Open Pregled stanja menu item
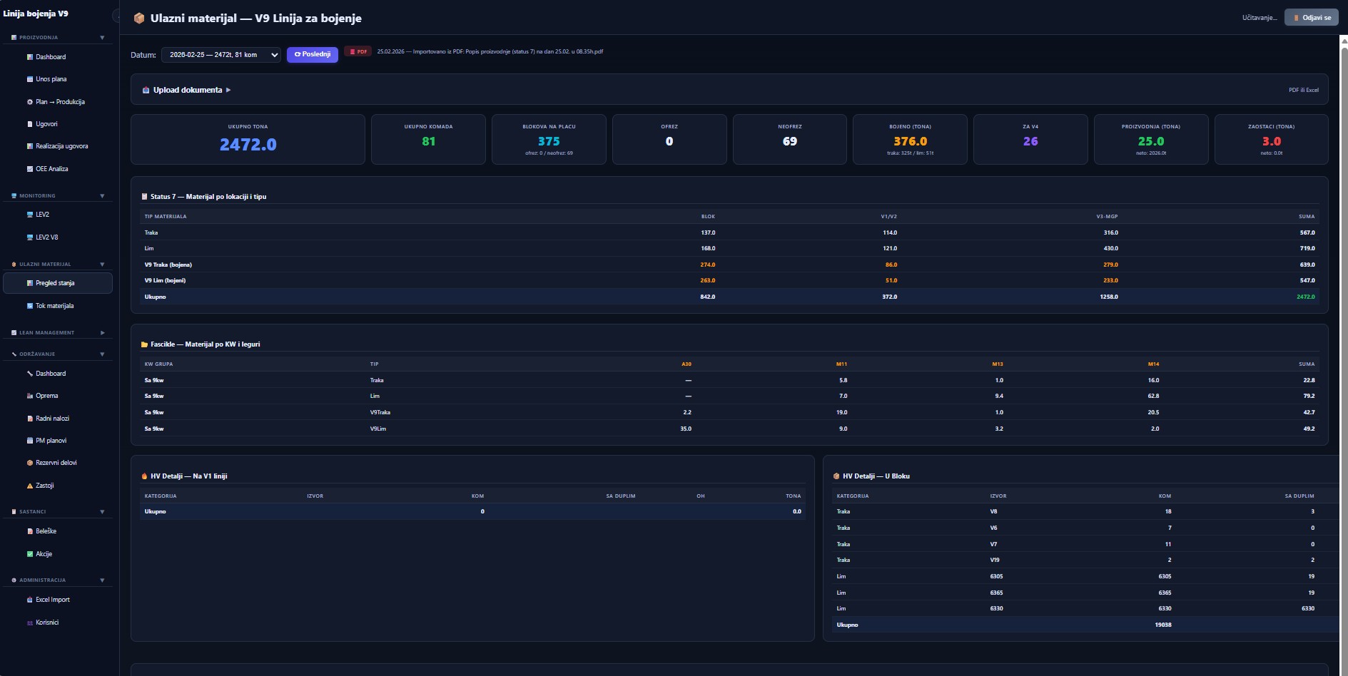The height and width of the screenshot is (676, 1348). click(x=58, y=283)
